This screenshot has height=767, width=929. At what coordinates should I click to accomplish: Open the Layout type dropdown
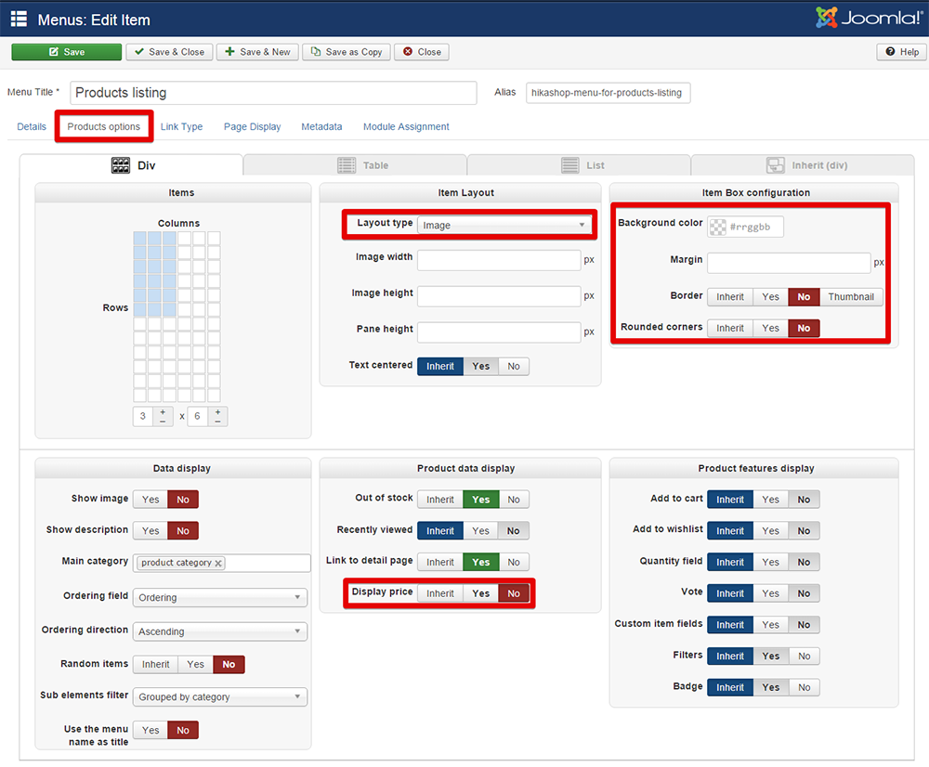504,225
